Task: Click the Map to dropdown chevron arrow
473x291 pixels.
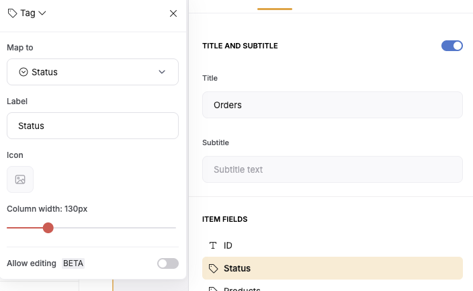Action: coord(162,72)
